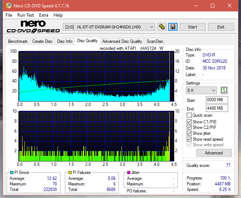The height and width of the screenshot is (198, 241).
Task: Open the Extra menu
Action: click(44, 15)
